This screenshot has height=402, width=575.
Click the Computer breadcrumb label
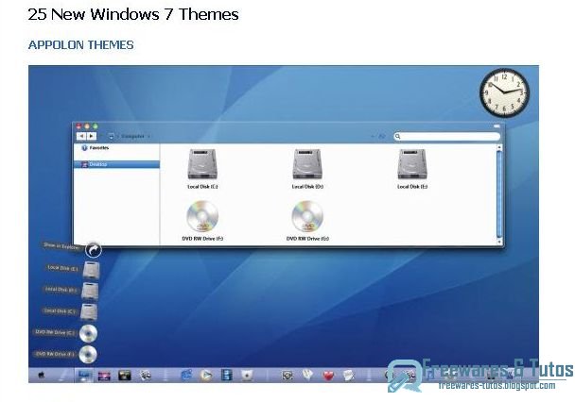point(132,137)
